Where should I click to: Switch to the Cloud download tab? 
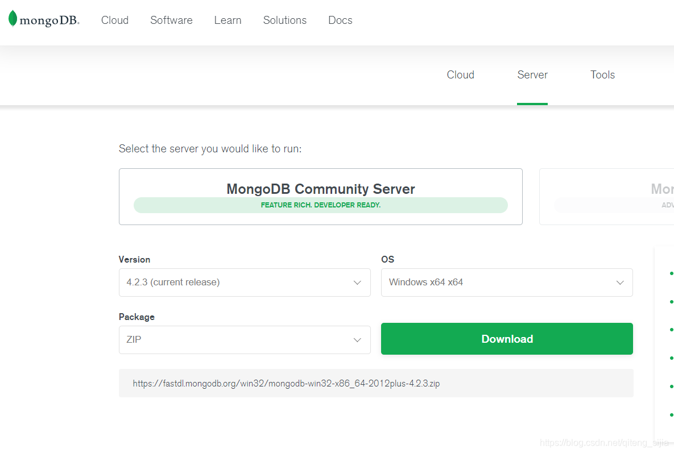460,74
